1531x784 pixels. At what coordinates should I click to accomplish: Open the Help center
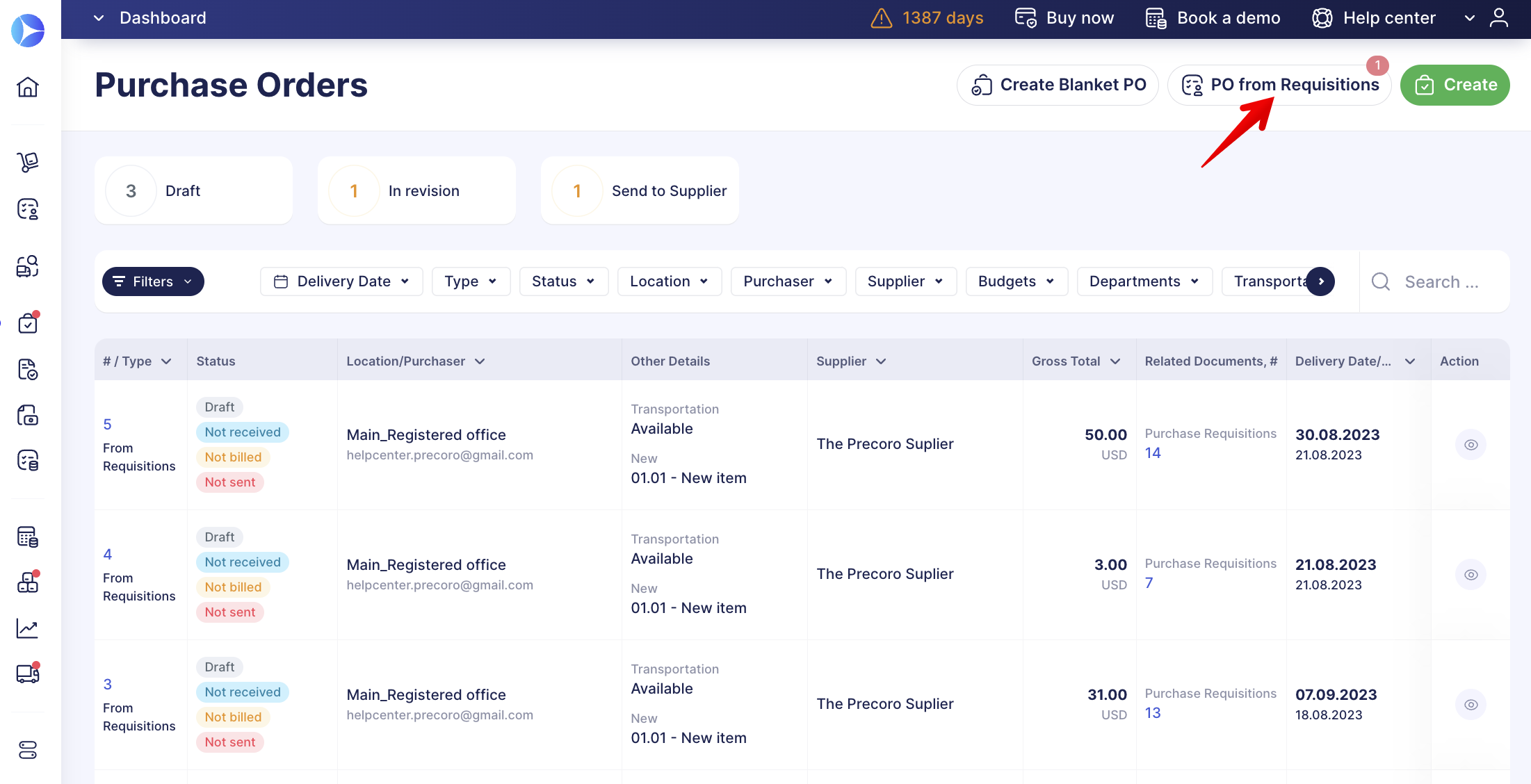1374,18
